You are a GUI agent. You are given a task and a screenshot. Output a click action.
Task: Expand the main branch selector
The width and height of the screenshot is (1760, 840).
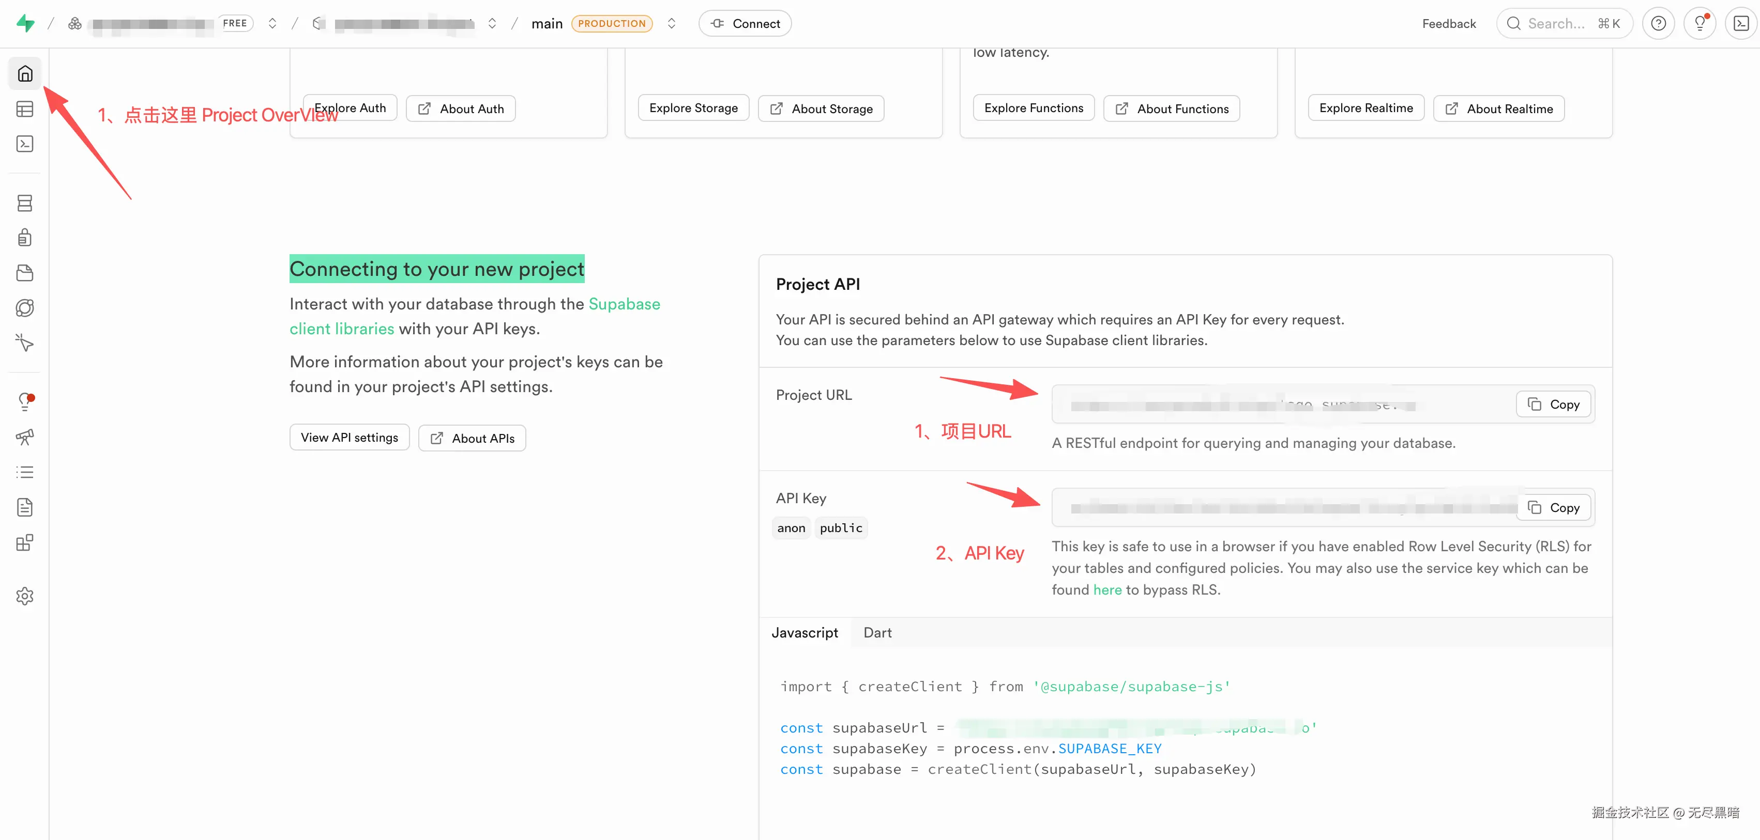(x=672, y=24)
